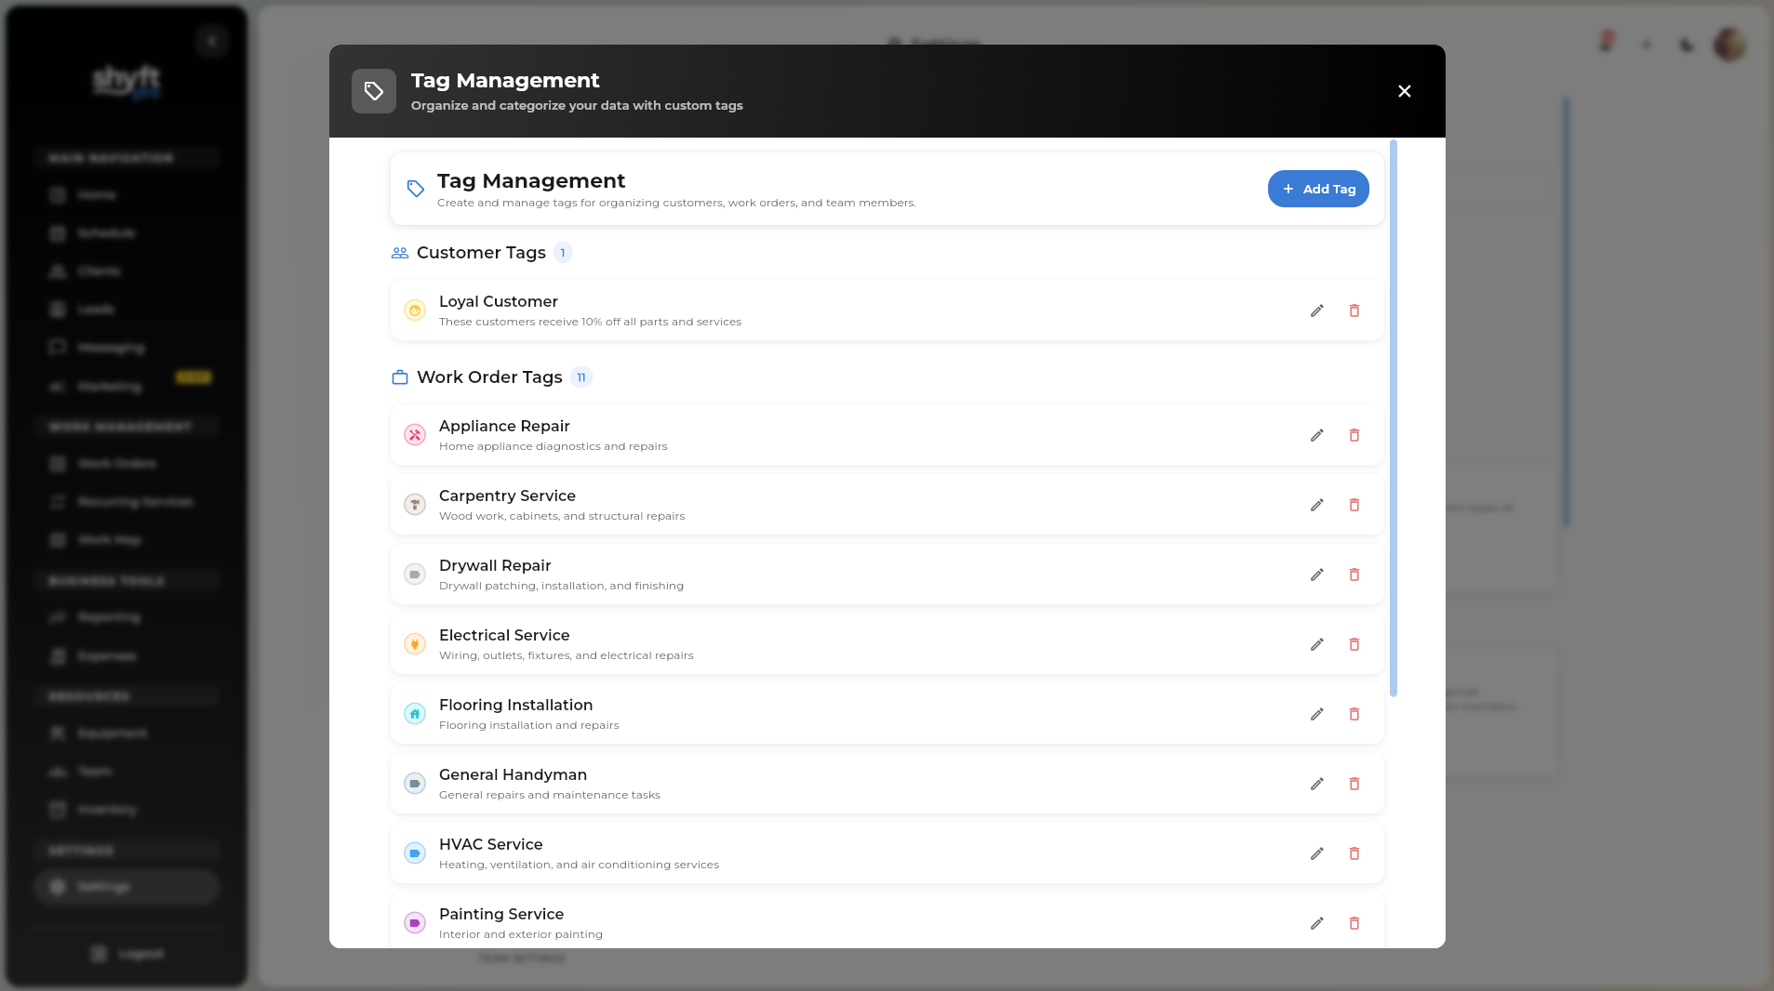
Task: Edit the Carpentry Service tag
Action: 1315,505
